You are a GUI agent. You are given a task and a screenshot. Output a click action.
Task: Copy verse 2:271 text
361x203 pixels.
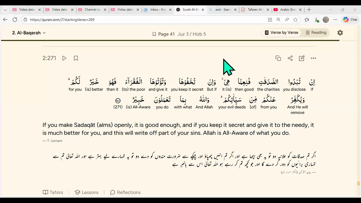click(278, 58)
